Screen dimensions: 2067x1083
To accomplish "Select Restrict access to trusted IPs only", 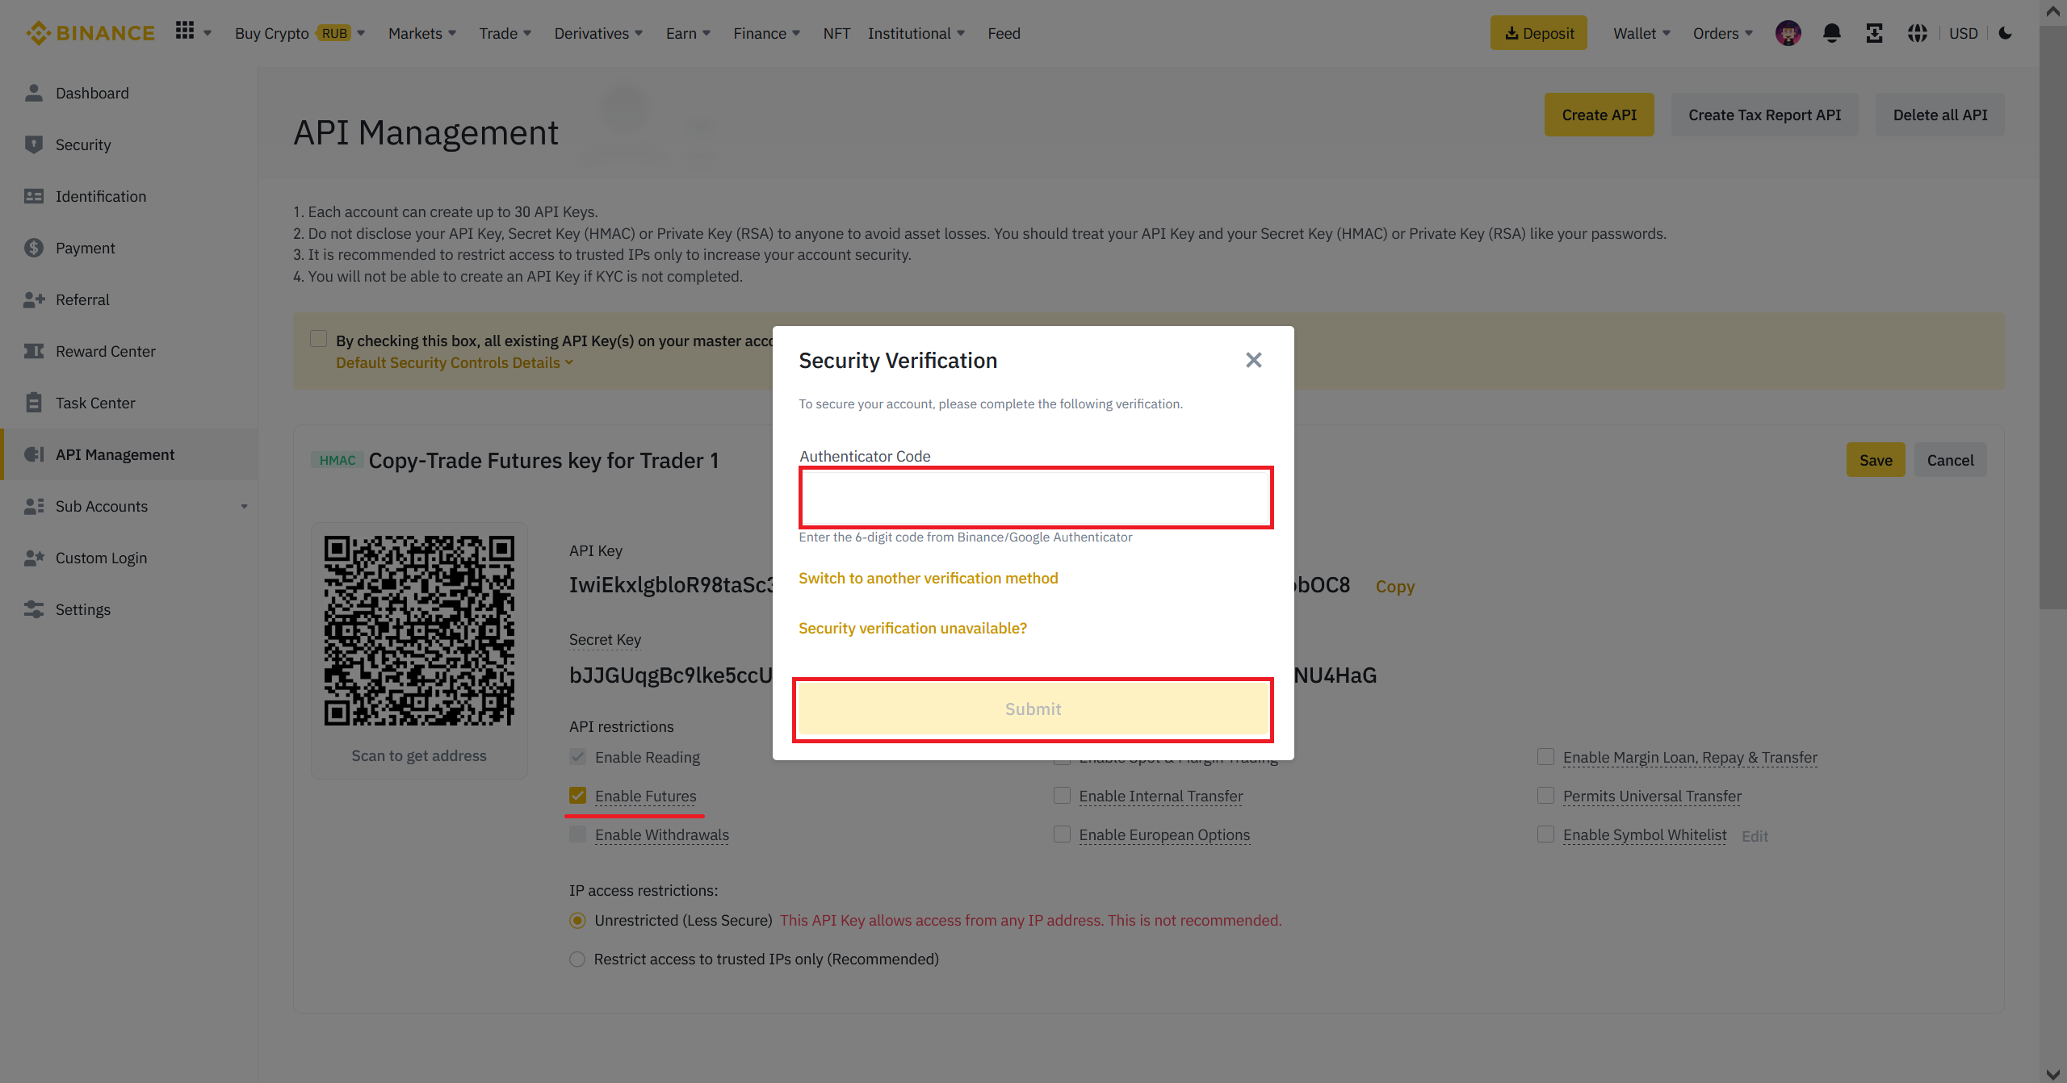I will pyautogui.click(x=577, y=959).
